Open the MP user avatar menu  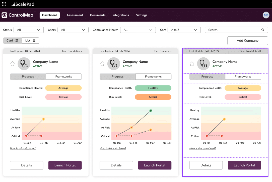(x=266, y=15)
